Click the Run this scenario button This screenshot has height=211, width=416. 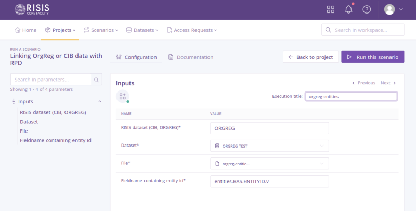pyautogui.click(x=372, y=57)
